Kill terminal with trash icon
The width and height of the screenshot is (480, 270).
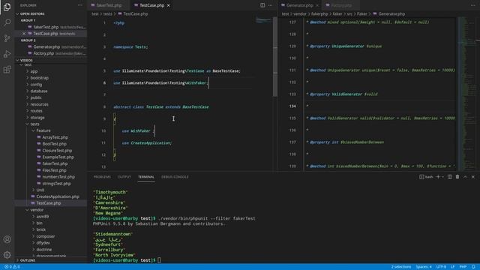tap(457, 177)
